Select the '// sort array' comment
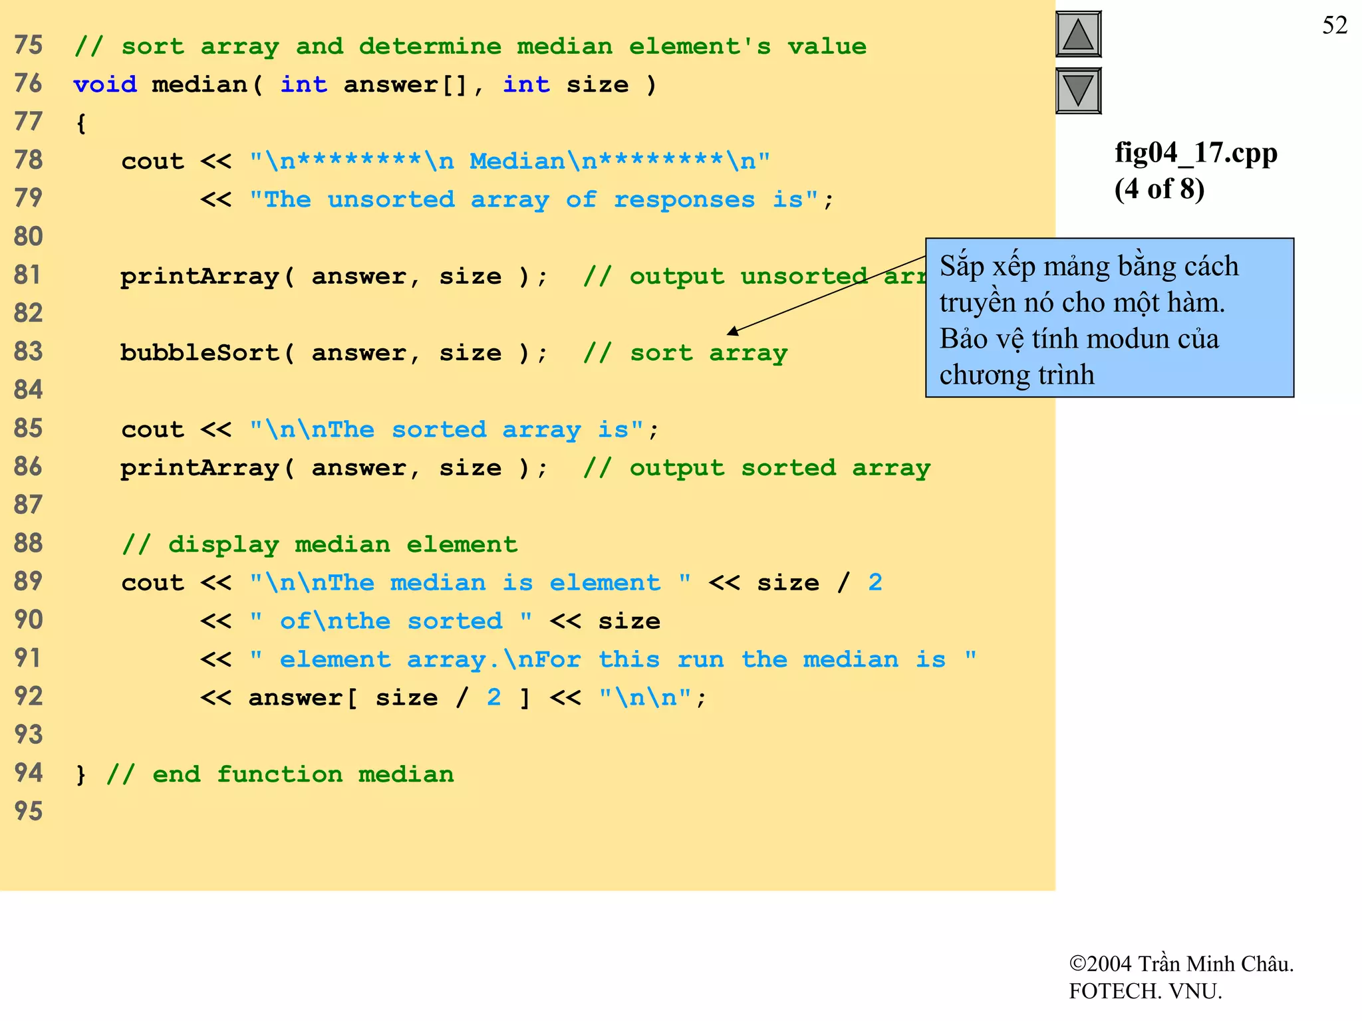The width and height of the screenshot is (1362, 1021). coord(686,353)
